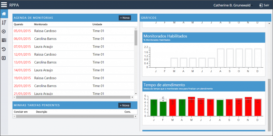Click the agenda horizontal scroll right arrow

(x=132, y=97)
